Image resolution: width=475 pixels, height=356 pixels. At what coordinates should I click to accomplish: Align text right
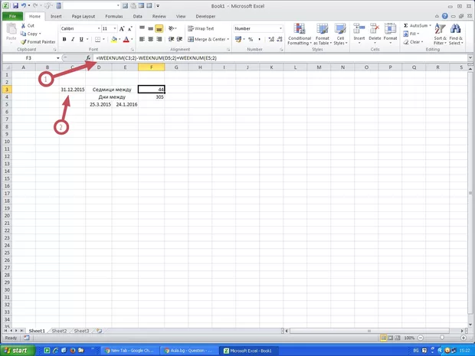coord(159,39)
